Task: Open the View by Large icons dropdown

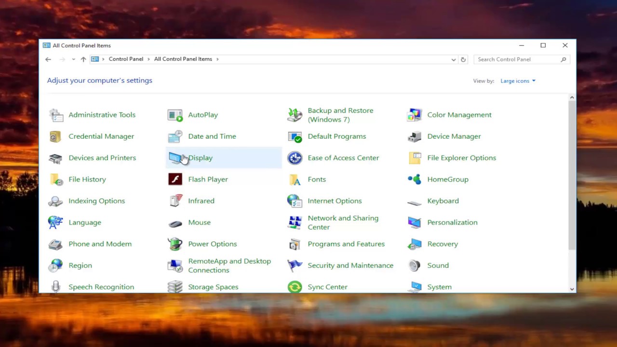Action: tap(518, 81)
